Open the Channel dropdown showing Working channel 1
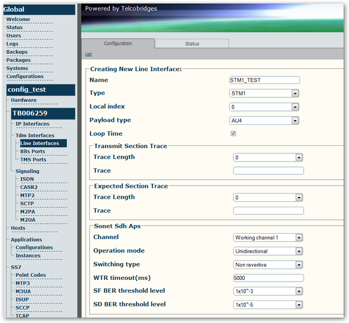This screenshot has width=349, height=323. click(x=268, y=237)
